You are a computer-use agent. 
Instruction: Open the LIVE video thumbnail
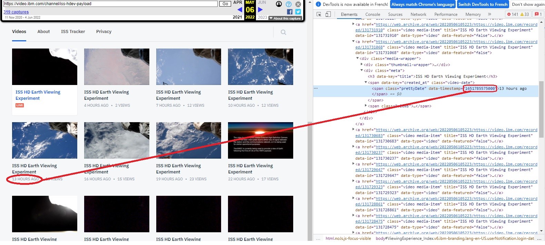44,67
